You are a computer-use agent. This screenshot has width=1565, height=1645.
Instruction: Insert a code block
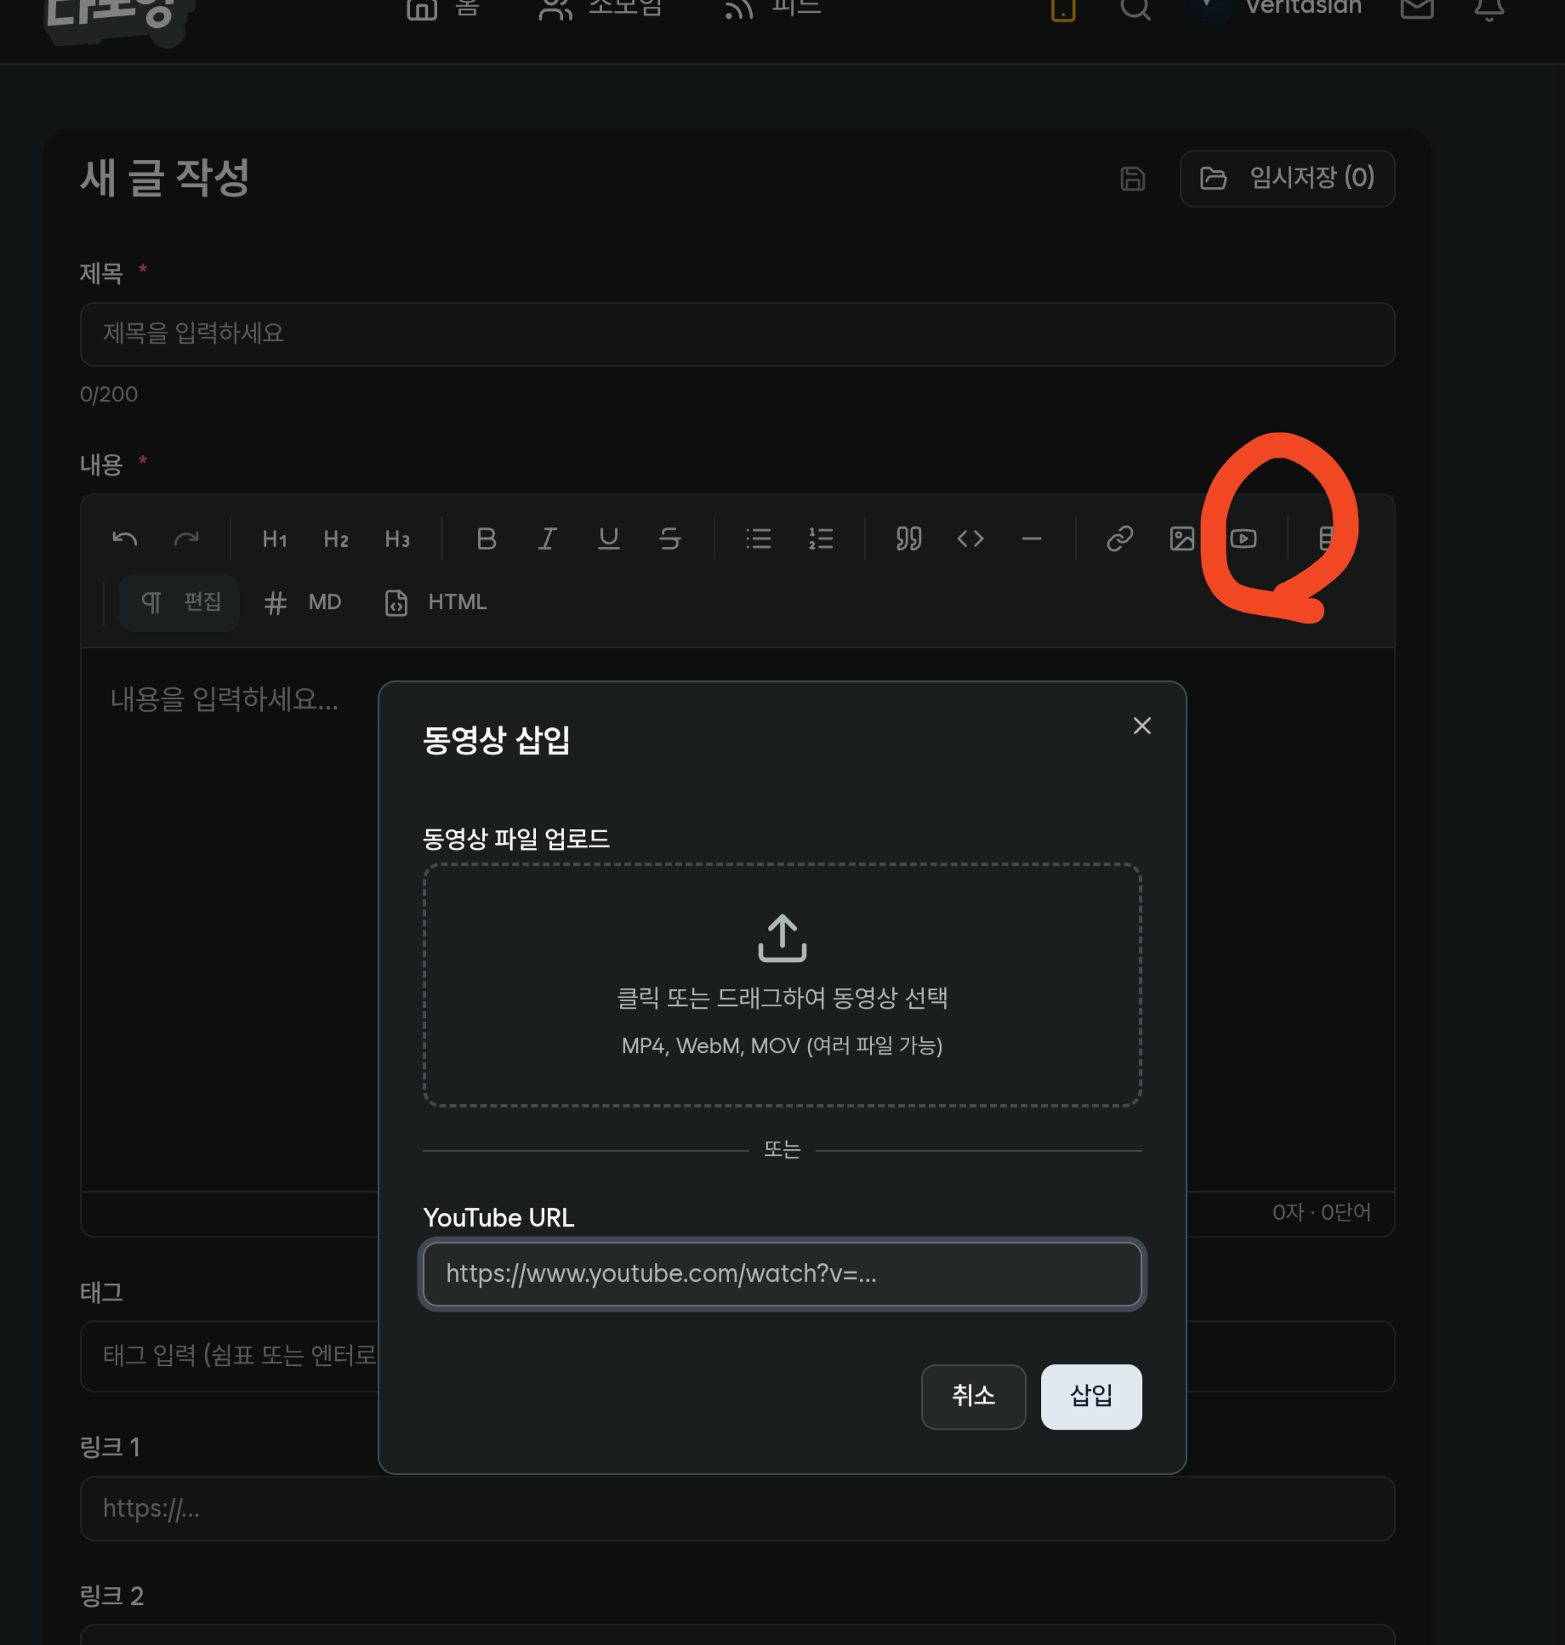[x=970, y=538]
